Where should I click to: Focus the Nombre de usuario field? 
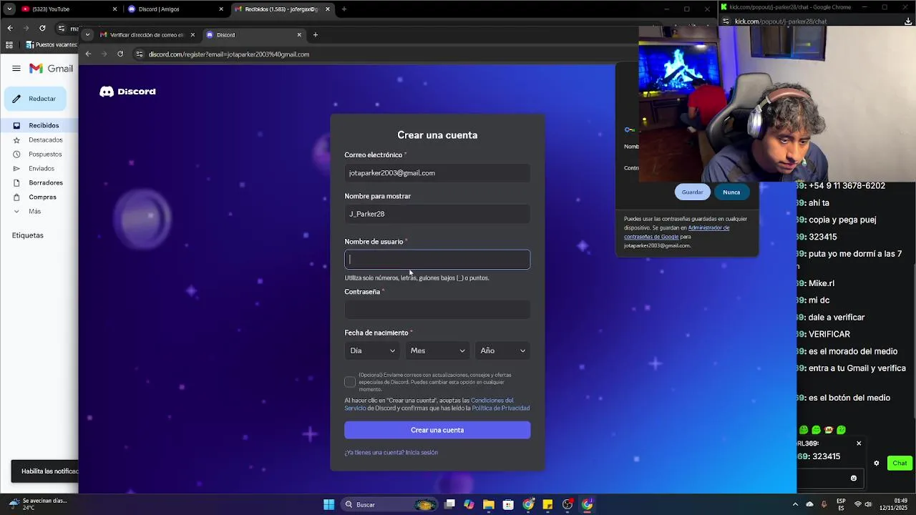point(437,260)
